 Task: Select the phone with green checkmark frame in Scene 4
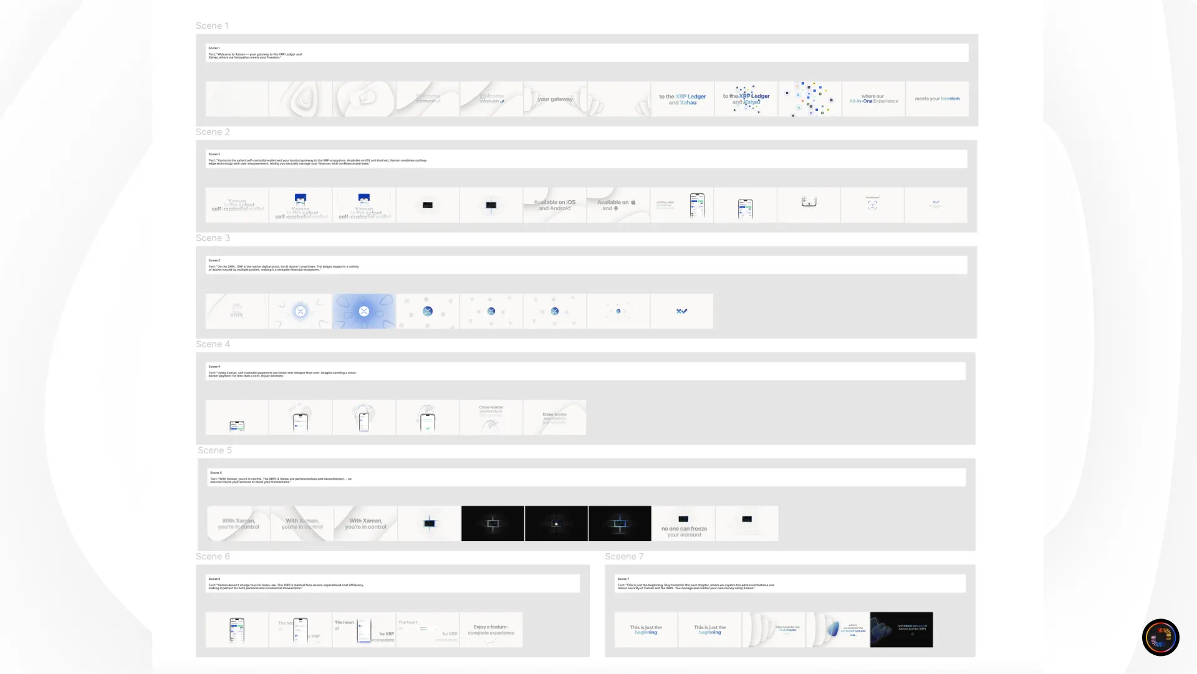pyautogui.click(x=428, y=418)
